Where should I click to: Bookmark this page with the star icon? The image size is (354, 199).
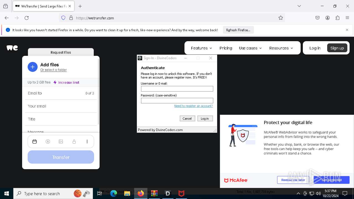(x=281, y=18)
